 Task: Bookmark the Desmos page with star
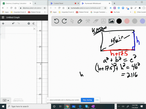tap(45, 8)
